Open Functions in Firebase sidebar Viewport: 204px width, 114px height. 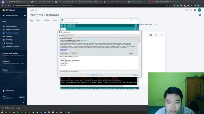click(10, 43)
